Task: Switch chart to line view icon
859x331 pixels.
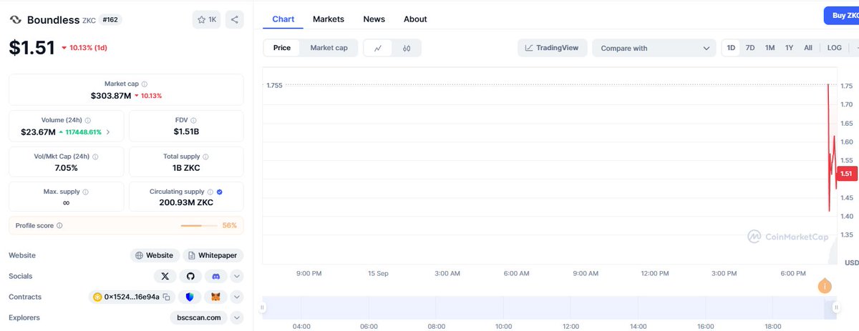Action: click(378, 48)
